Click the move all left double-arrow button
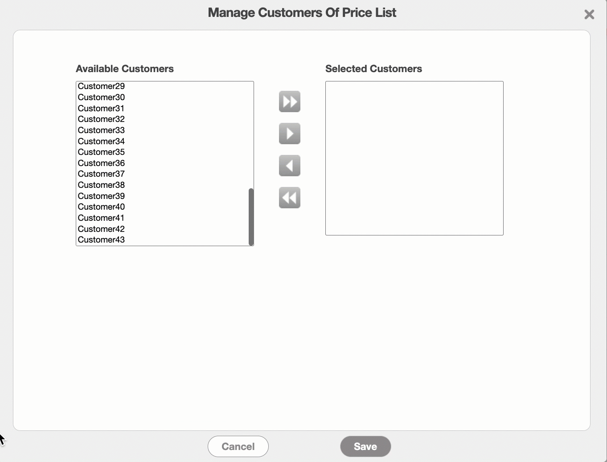The height and width of the screenshot is (462, 607). point(290,198)
